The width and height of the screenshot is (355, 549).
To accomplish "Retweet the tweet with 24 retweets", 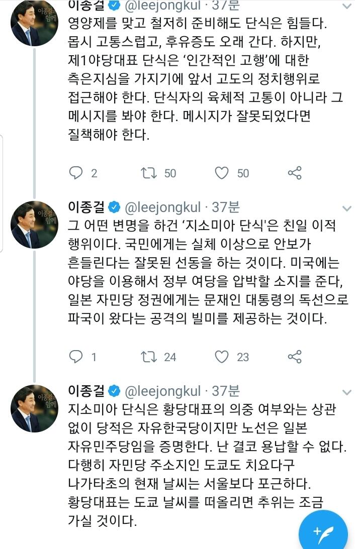I will coord(148,357).
